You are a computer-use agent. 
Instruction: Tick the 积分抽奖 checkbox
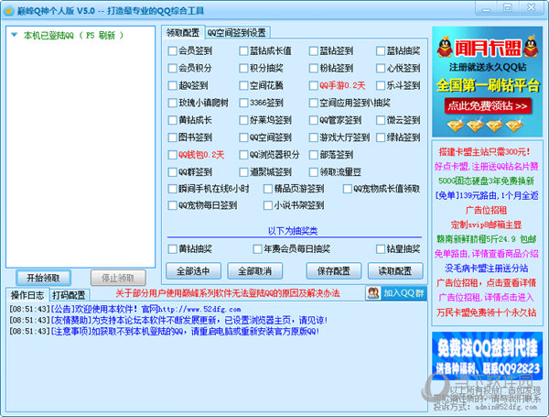click(x=243, y=68)
